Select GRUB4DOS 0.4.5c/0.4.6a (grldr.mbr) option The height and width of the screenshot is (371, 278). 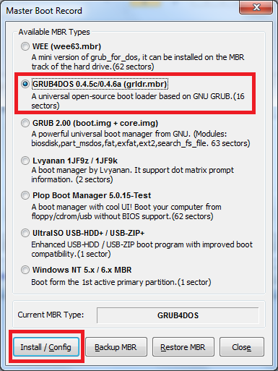[25, 84]
